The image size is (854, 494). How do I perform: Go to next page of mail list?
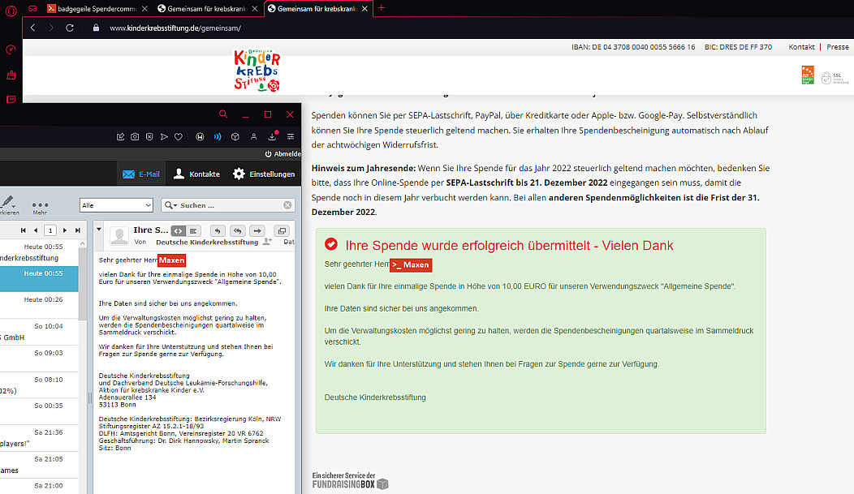point(65,230)
